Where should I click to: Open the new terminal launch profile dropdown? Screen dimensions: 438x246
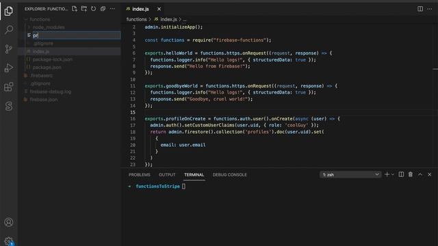coord(392,175)
